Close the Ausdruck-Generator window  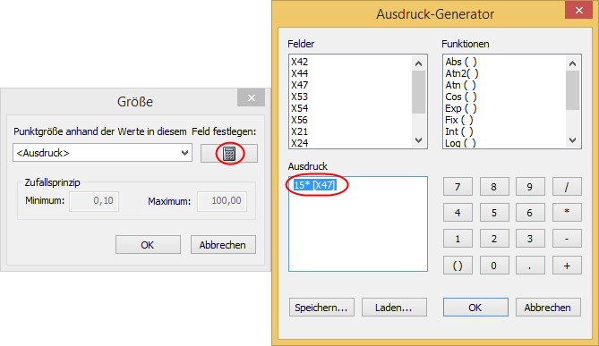point(578,10)
